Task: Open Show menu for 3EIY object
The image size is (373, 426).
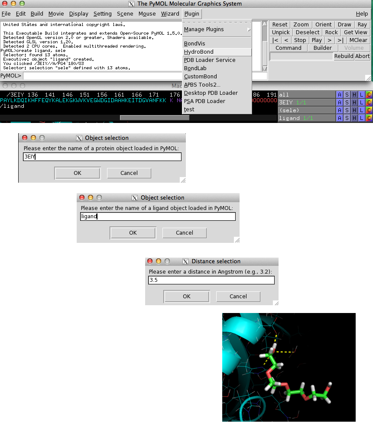Action: coord(347,103)
